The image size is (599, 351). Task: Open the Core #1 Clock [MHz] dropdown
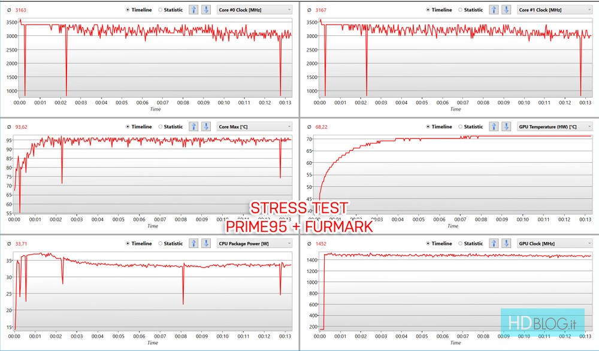coord(555,10)
